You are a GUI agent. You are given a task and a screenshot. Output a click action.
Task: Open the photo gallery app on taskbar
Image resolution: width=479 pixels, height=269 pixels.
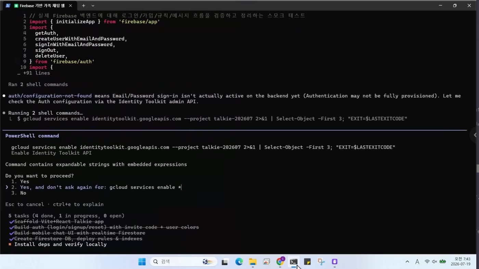[266, 262]
